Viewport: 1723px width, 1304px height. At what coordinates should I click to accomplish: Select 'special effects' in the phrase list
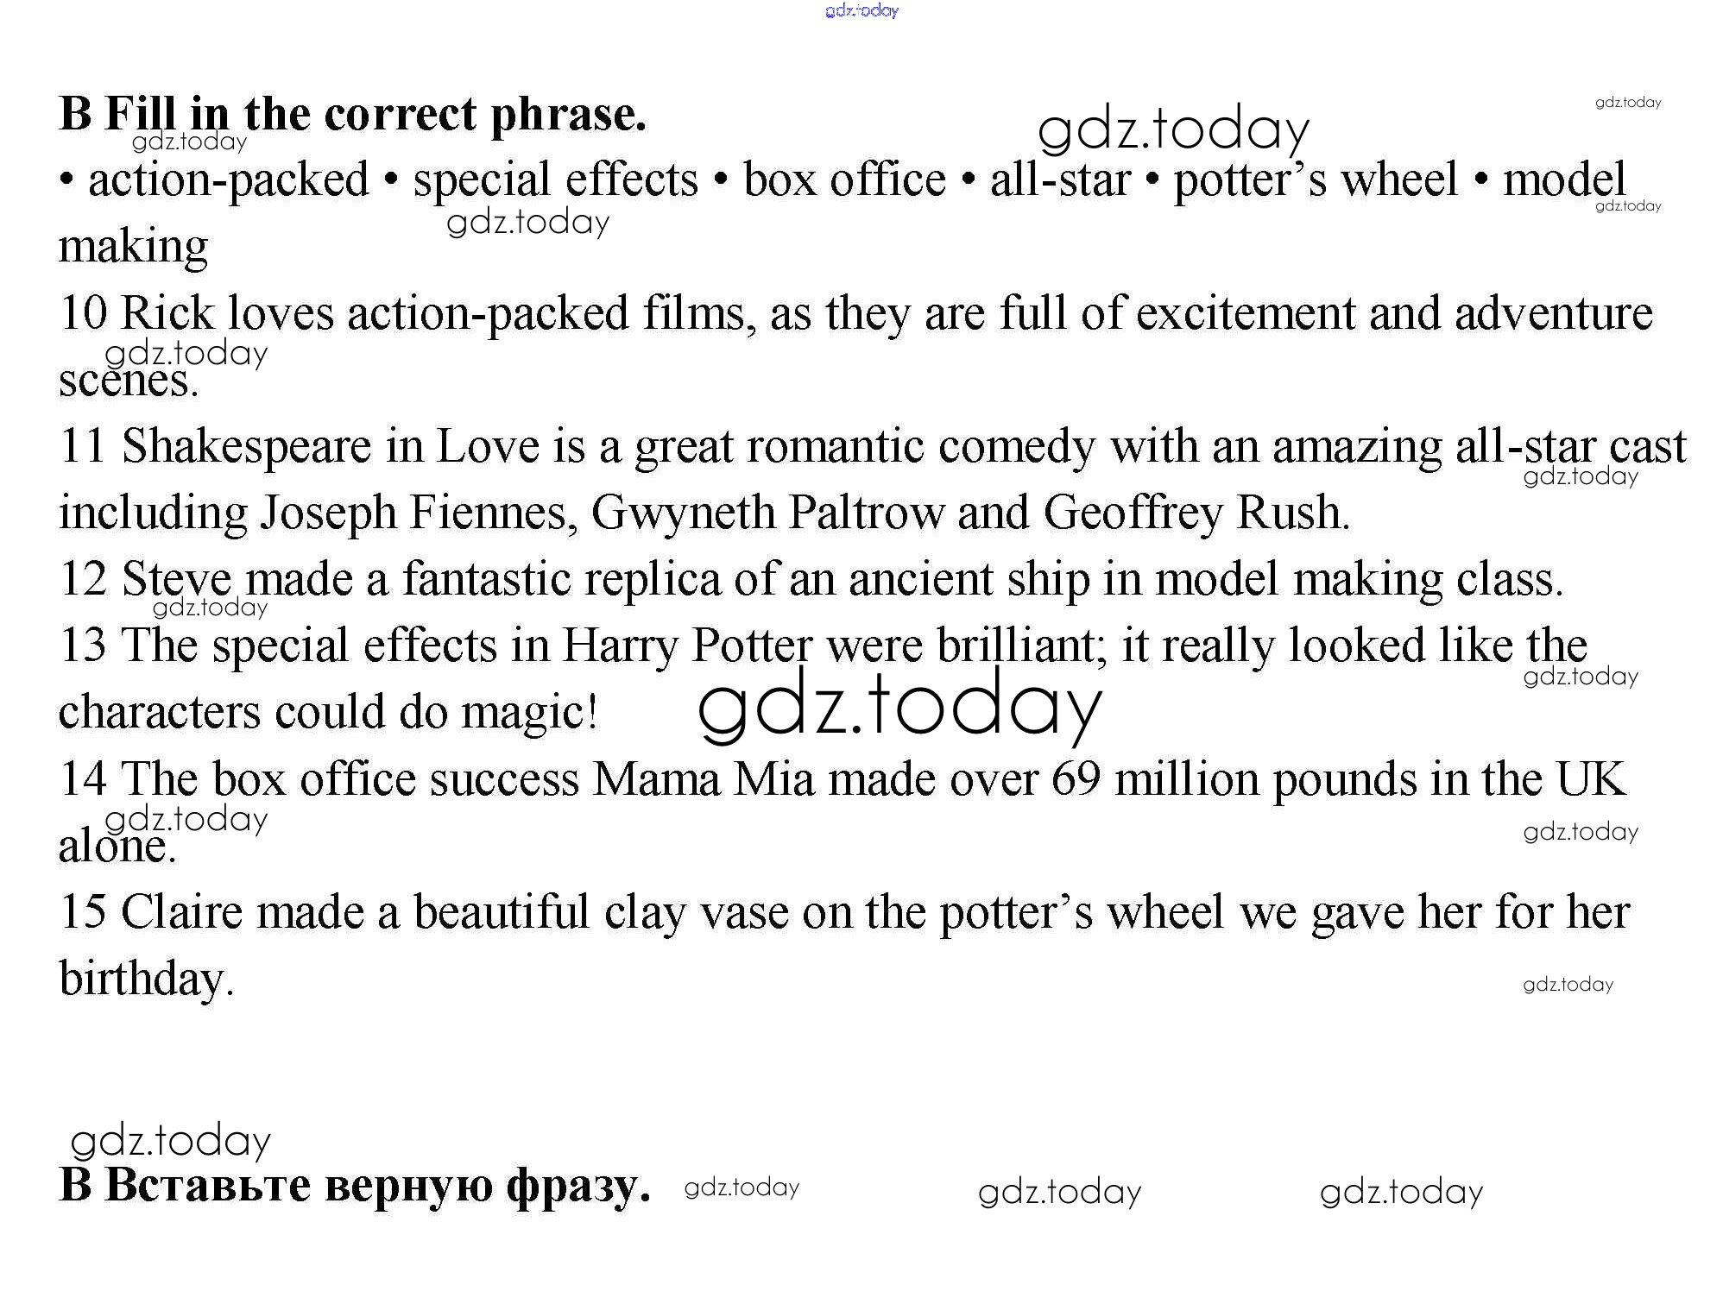point(555,180)
